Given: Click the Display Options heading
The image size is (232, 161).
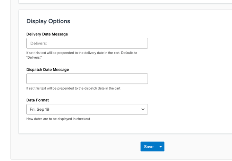Looking at the screenshot, I should [48, 21].
